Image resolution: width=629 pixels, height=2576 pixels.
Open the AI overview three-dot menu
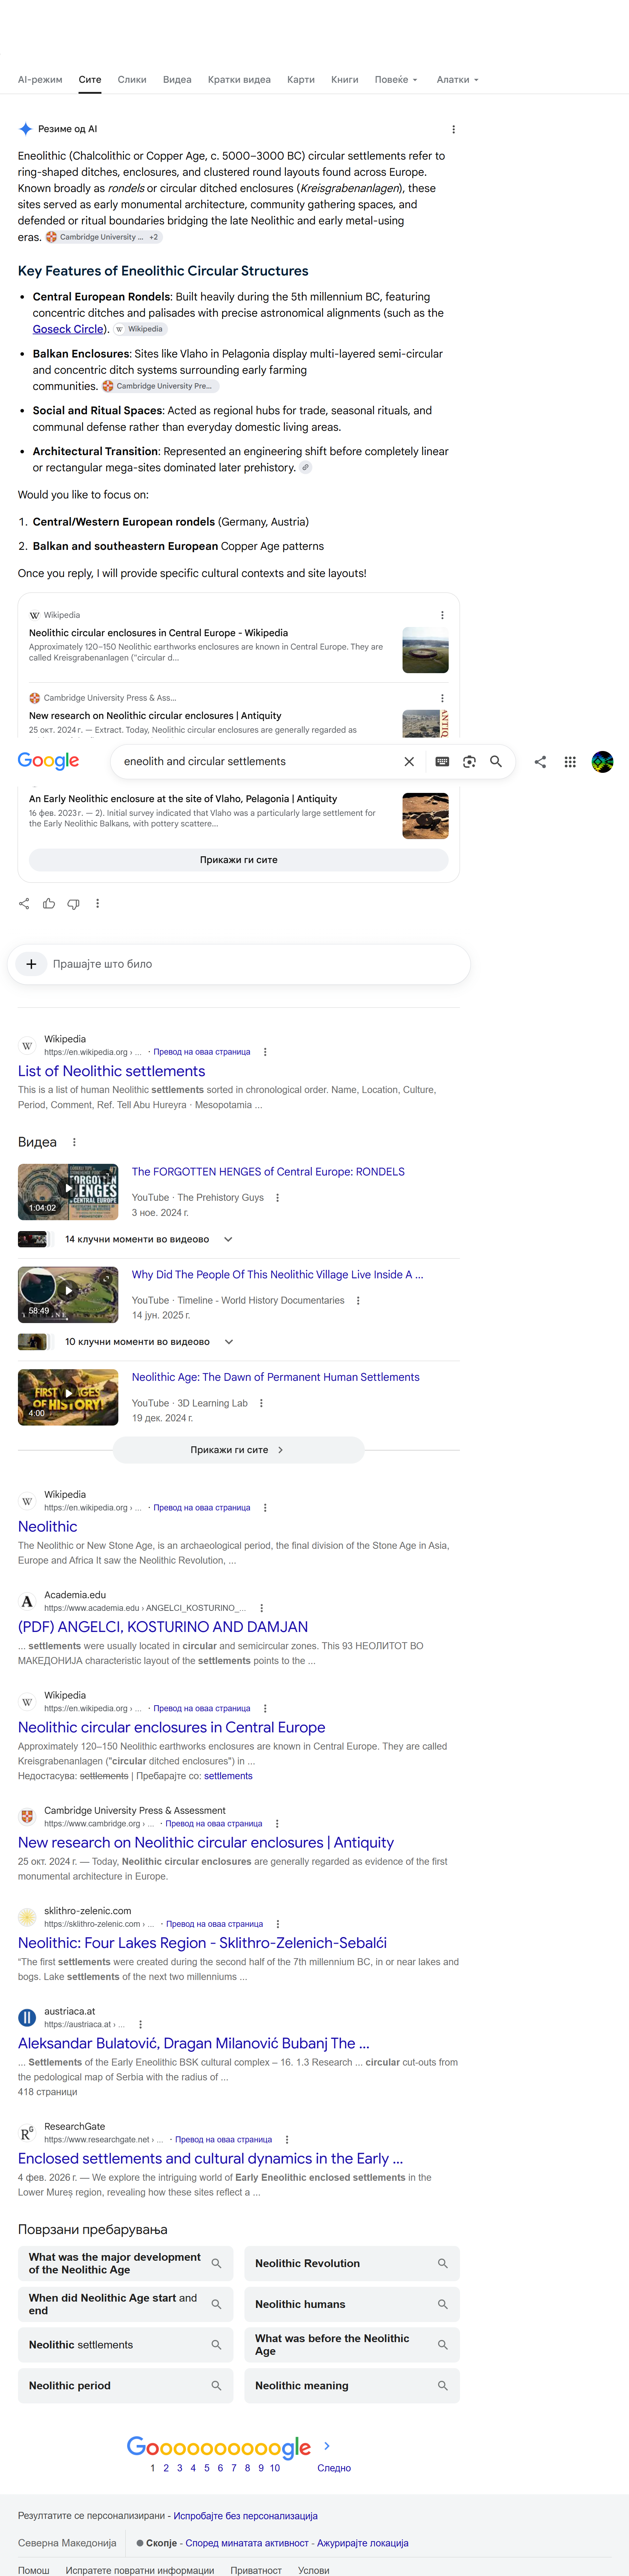pos(453,129)
